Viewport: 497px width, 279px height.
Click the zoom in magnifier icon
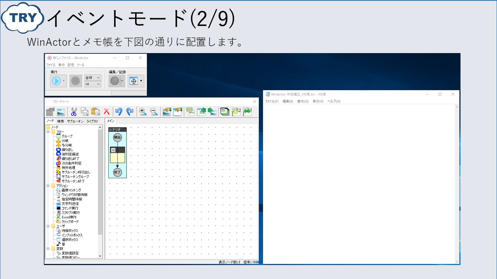(143, 112)
